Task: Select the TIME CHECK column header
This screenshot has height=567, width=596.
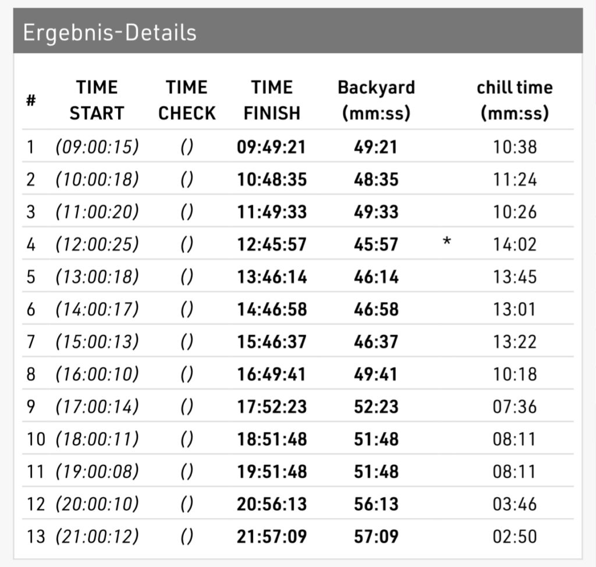Action: (x=187, y=100)
